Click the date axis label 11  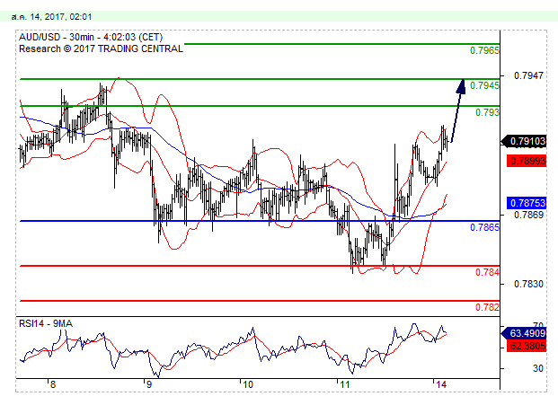pos(344,384)
